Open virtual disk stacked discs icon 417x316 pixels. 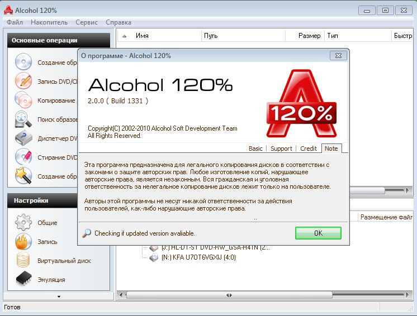pos(23,260)
